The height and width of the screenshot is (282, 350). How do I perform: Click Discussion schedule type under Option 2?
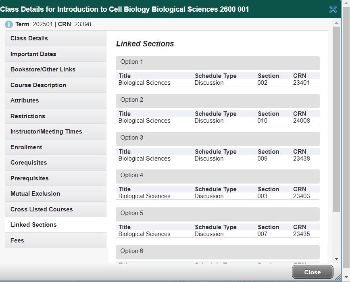point(209,121)
